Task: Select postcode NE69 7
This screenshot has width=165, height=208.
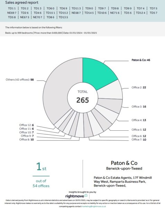Action: (12, 13)
